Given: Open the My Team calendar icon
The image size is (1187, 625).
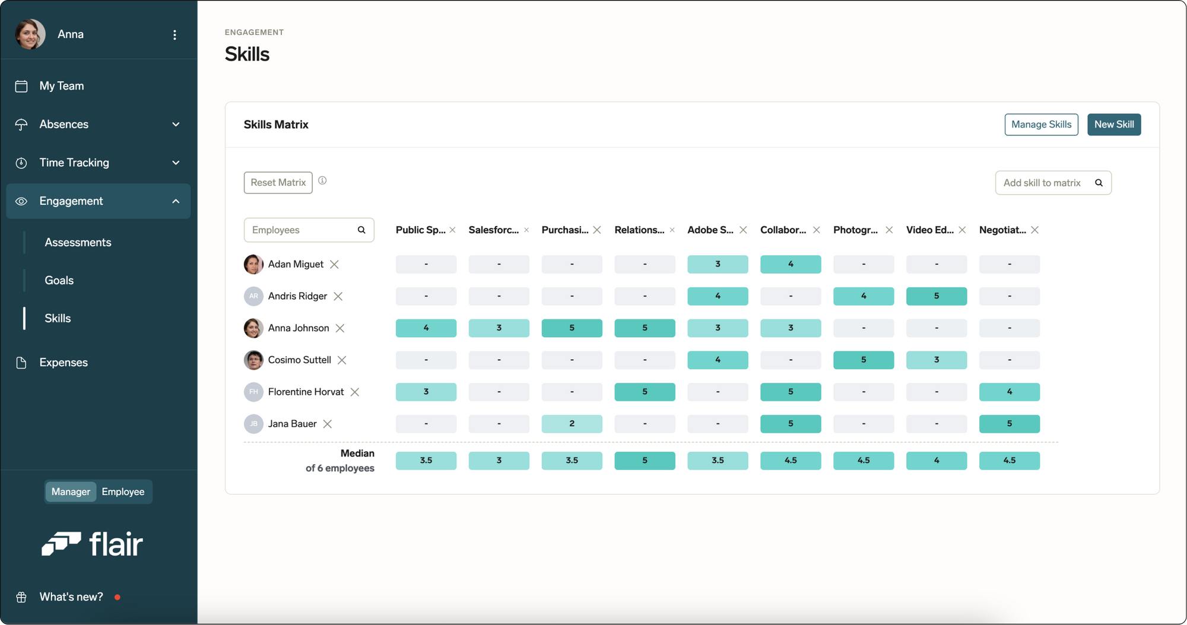Looking at the screenshot, I should pyautogui.click(x=22, y=85).
